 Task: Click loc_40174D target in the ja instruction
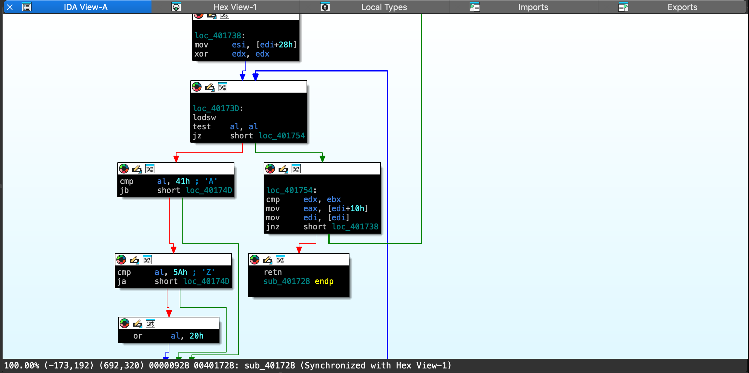coord(206,281)
